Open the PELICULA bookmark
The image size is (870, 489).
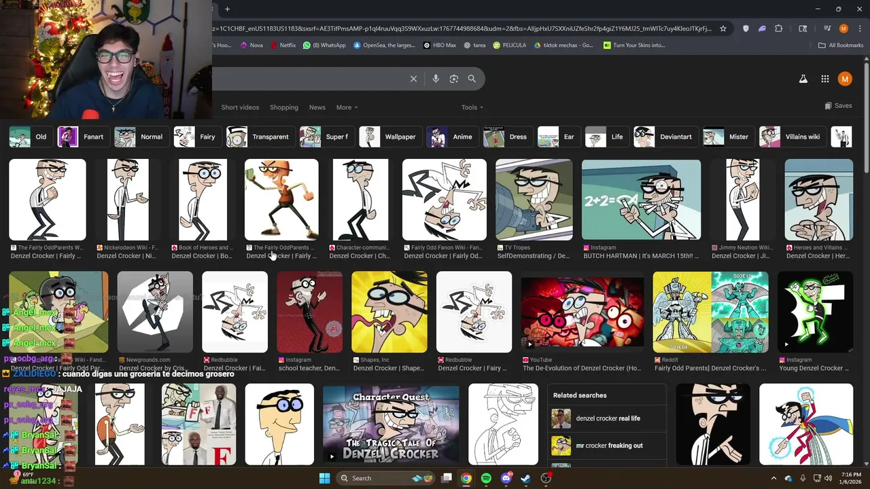point(510,46)
